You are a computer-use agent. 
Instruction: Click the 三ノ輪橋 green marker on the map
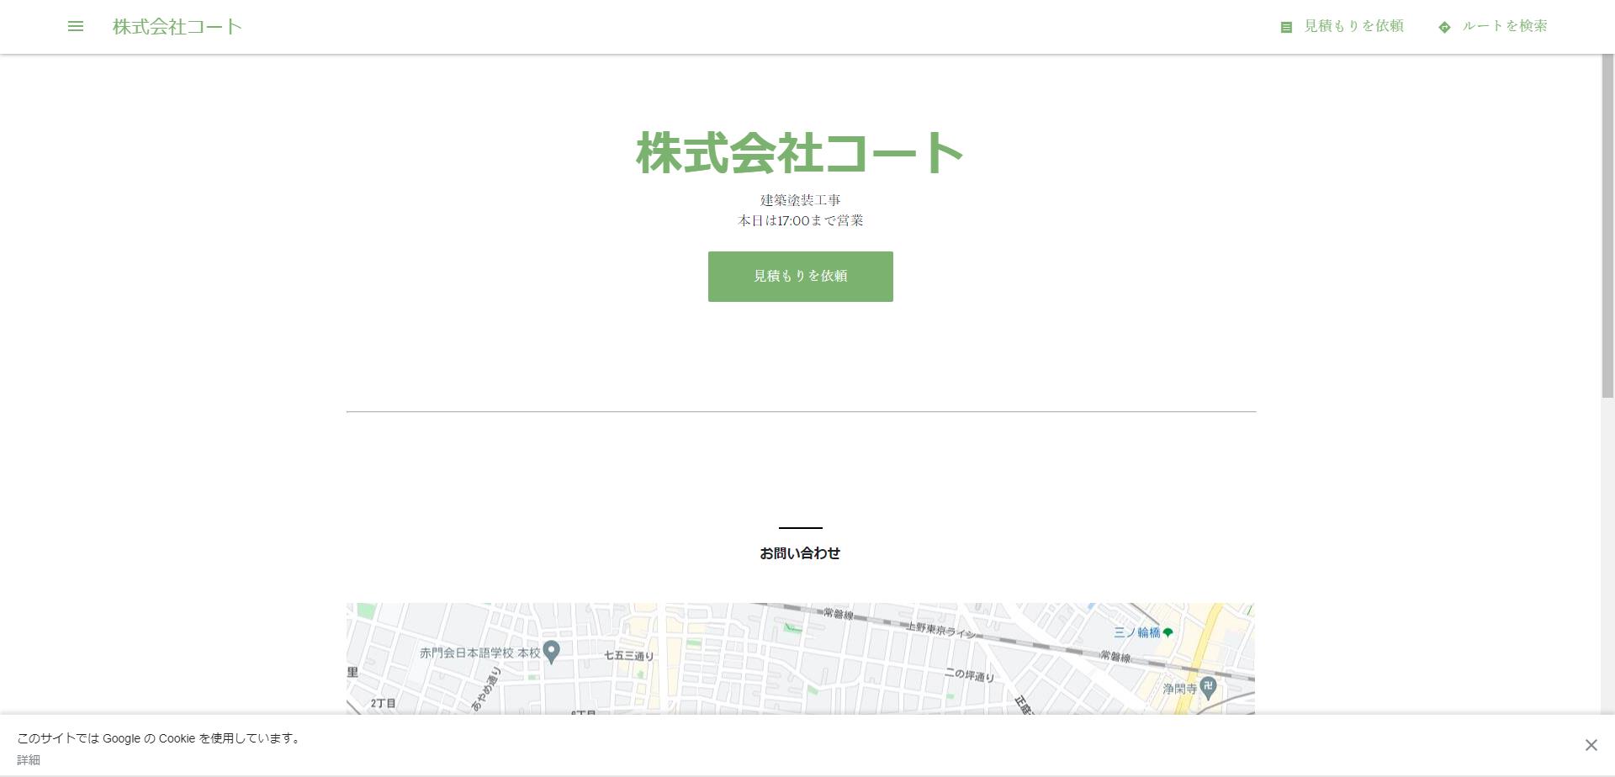click(x=1169, y=631)
